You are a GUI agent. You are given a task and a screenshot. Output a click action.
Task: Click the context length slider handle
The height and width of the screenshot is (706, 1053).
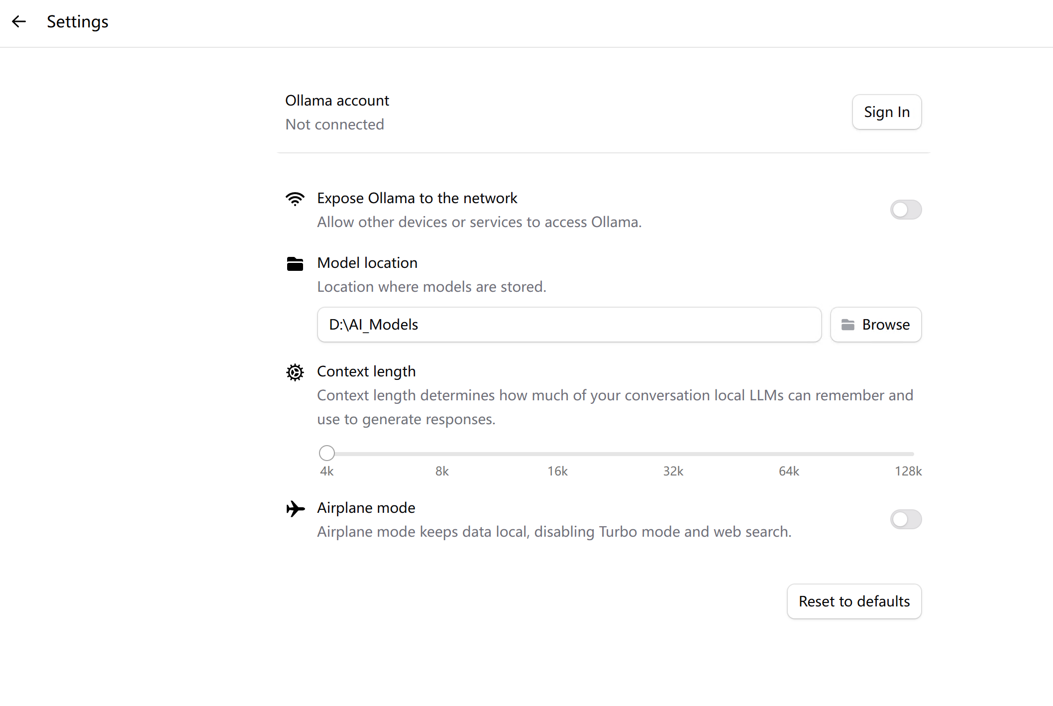[x=327, y=453]
